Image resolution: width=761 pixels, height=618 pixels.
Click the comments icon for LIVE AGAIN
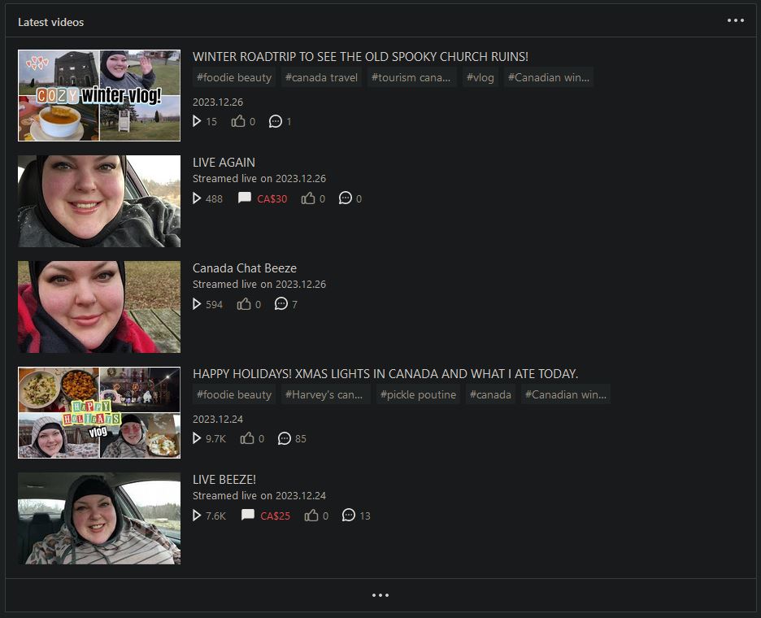coord(345,198)
